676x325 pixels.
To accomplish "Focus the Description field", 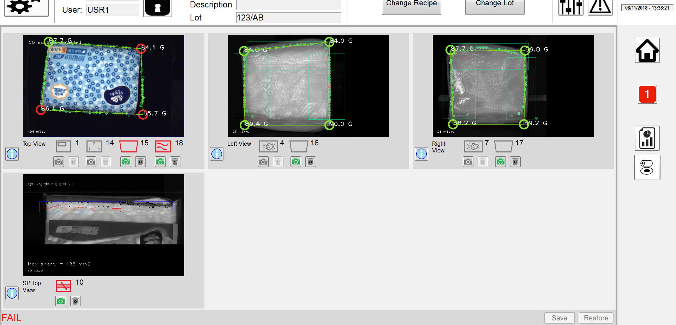I will (x=288, y=5).
